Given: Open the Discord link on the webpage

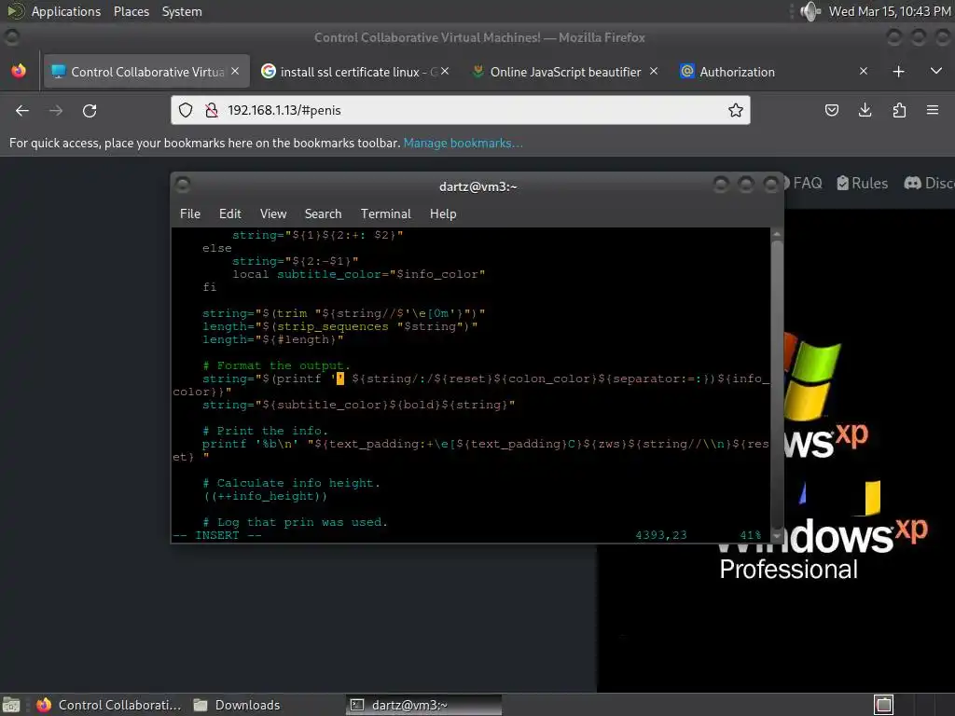Looking at the screenshot, I should pos(930,184).
